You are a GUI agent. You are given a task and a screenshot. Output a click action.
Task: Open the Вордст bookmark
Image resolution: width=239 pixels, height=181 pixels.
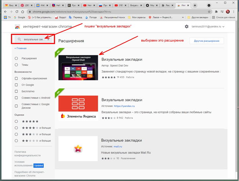(x=61, y=17)
